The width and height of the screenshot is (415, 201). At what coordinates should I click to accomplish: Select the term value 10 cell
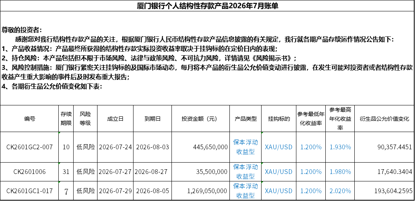[66, 147]
